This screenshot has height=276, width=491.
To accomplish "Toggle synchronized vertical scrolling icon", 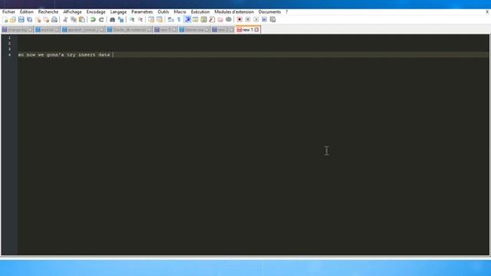I will click(151, 20).
